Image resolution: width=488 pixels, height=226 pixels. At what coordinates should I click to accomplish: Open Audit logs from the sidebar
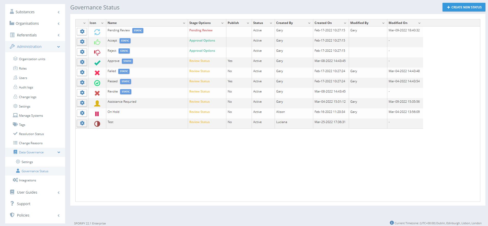click(26, 87)
